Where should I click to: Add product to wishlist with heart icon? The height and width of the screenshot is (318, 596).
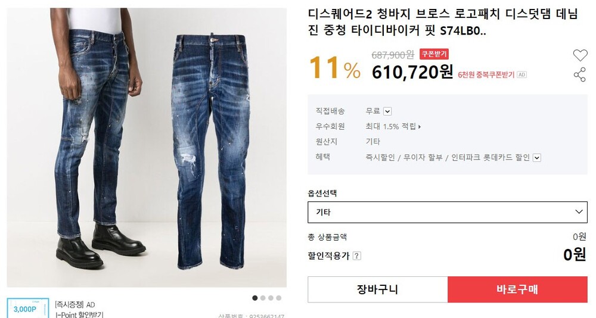(580, 55)
